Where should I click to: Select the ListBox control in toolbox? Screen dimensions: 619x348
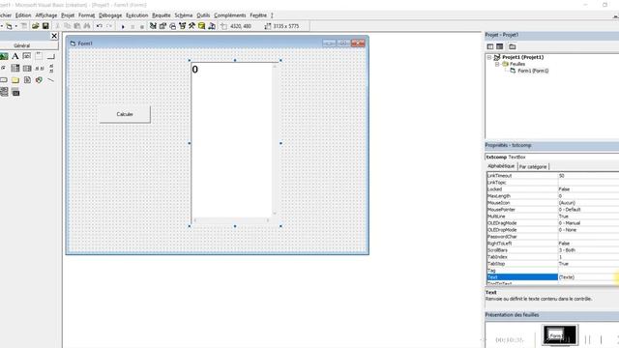[27, 69]
